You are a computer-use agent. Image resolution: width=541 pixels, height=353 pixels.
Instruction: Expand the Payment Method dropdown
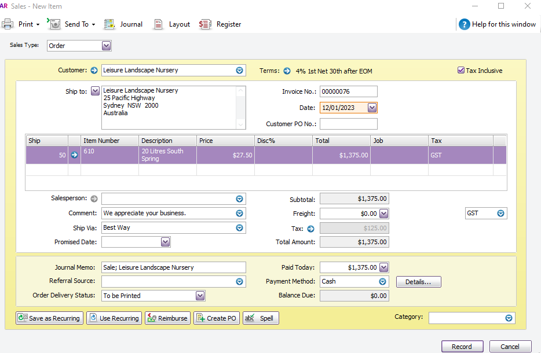coord(382,282)
